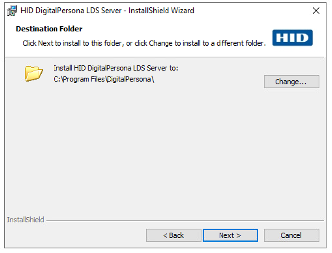Proceed by pressing Next

pos(230,235)
